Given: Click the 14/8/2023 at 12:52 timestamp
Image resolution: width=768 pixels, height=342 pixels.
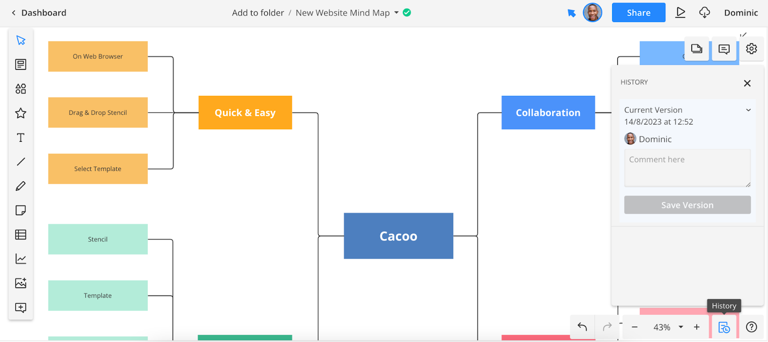Looking at the screenshot, I should click(x=659, y=122).
